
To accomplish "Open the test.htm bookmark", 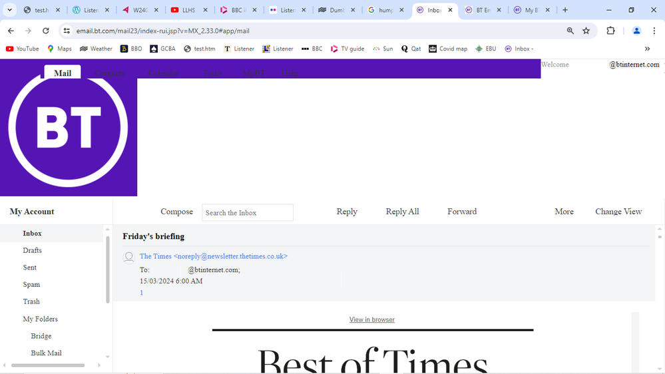I will (x=199, y=49).
